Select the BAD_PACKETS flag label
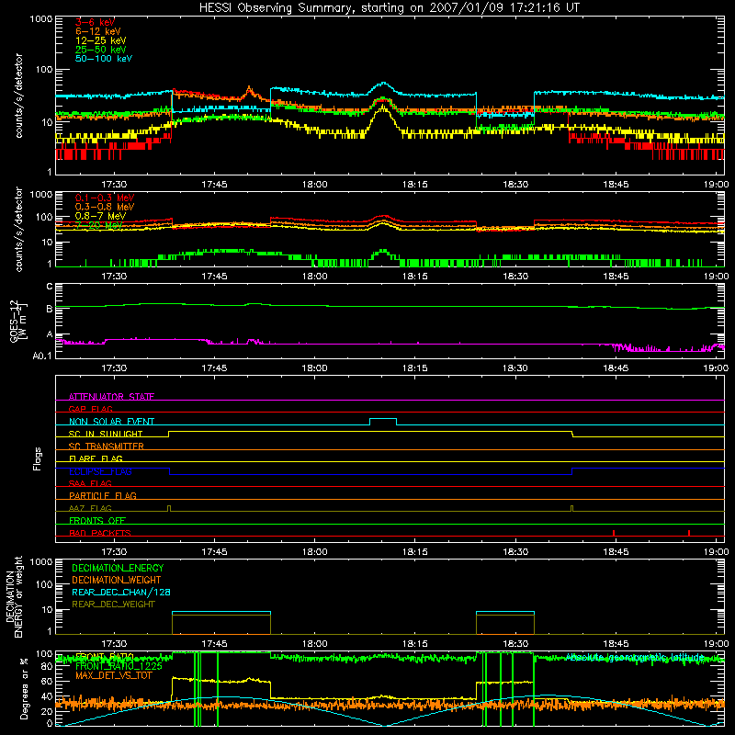The width and height of the screenshot is (735, 735). tap(100, 533)
